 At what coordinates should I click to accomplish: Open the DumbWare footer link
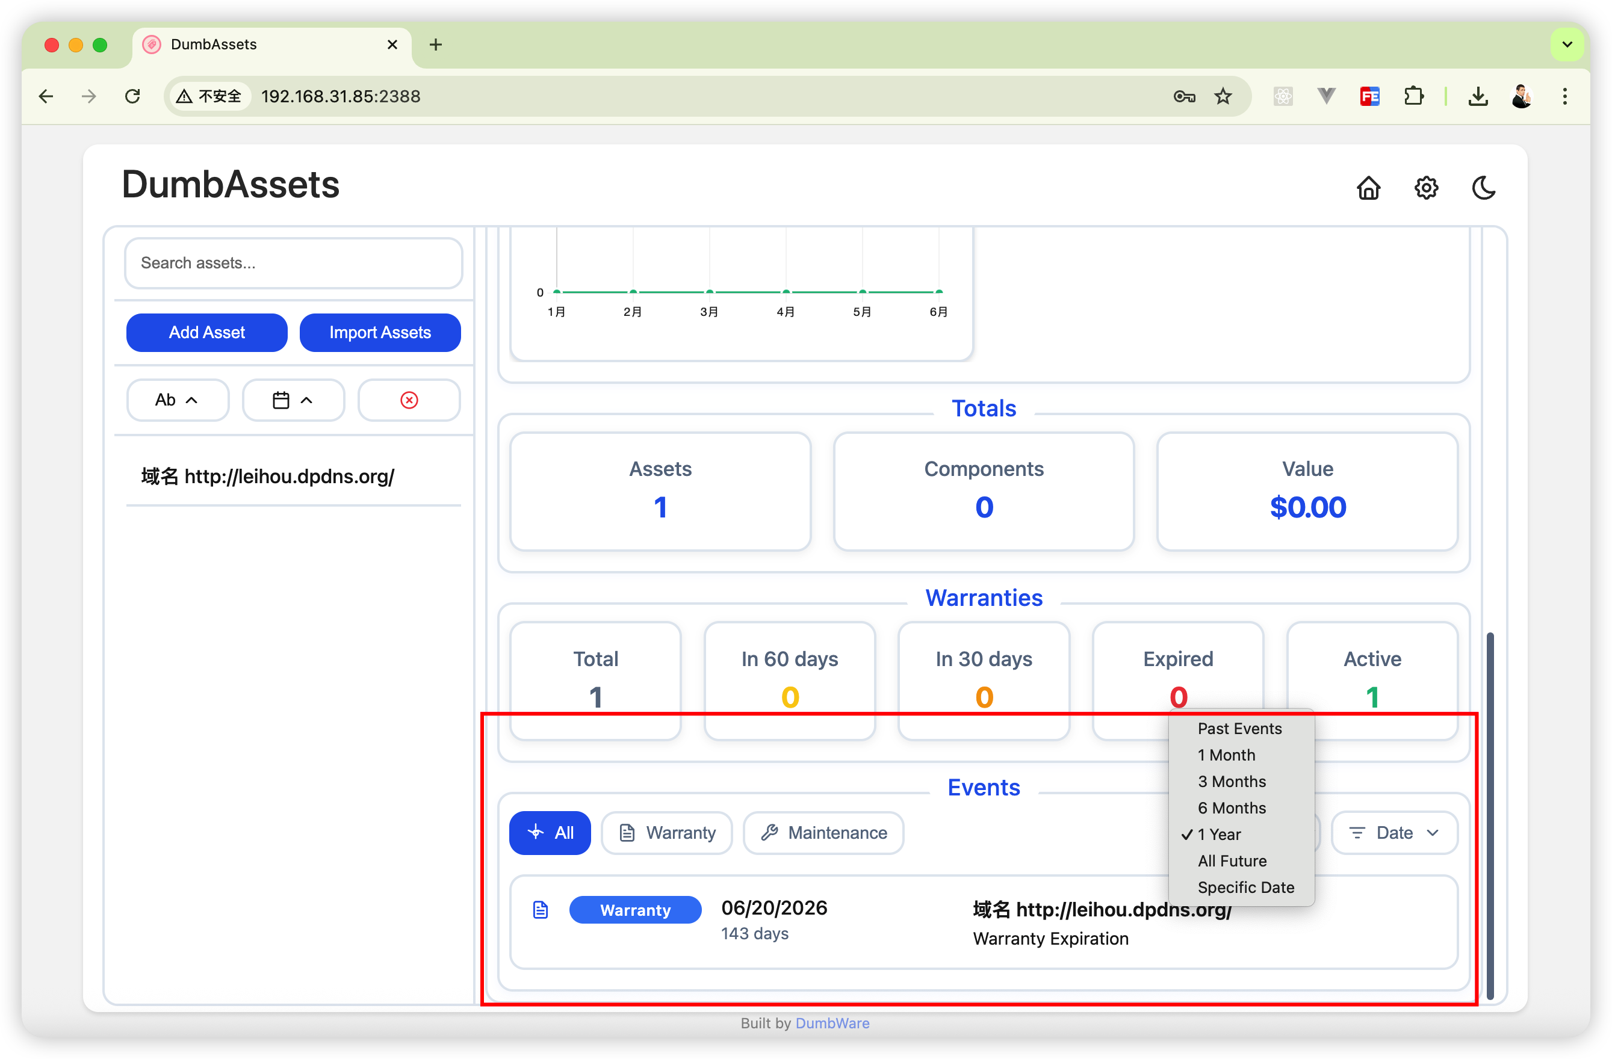coord(832,1023)
